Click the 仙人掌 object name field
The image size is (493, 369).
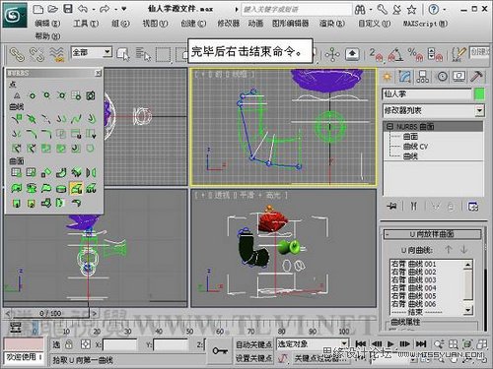click(427, 94)
